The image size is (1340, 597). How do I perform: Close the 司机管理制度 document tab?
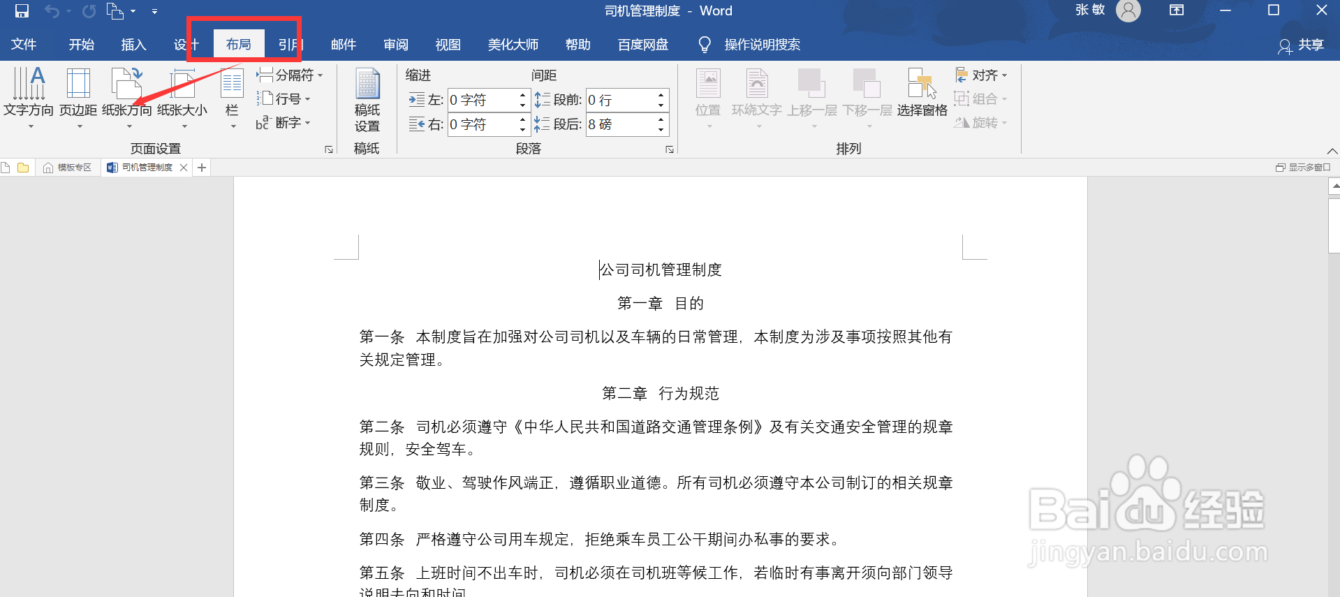(x=184, y=168)
